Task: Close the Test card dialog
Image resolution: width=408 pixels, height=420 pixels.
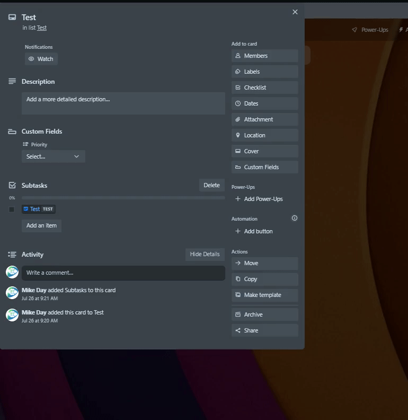Action: pos(295,12)
